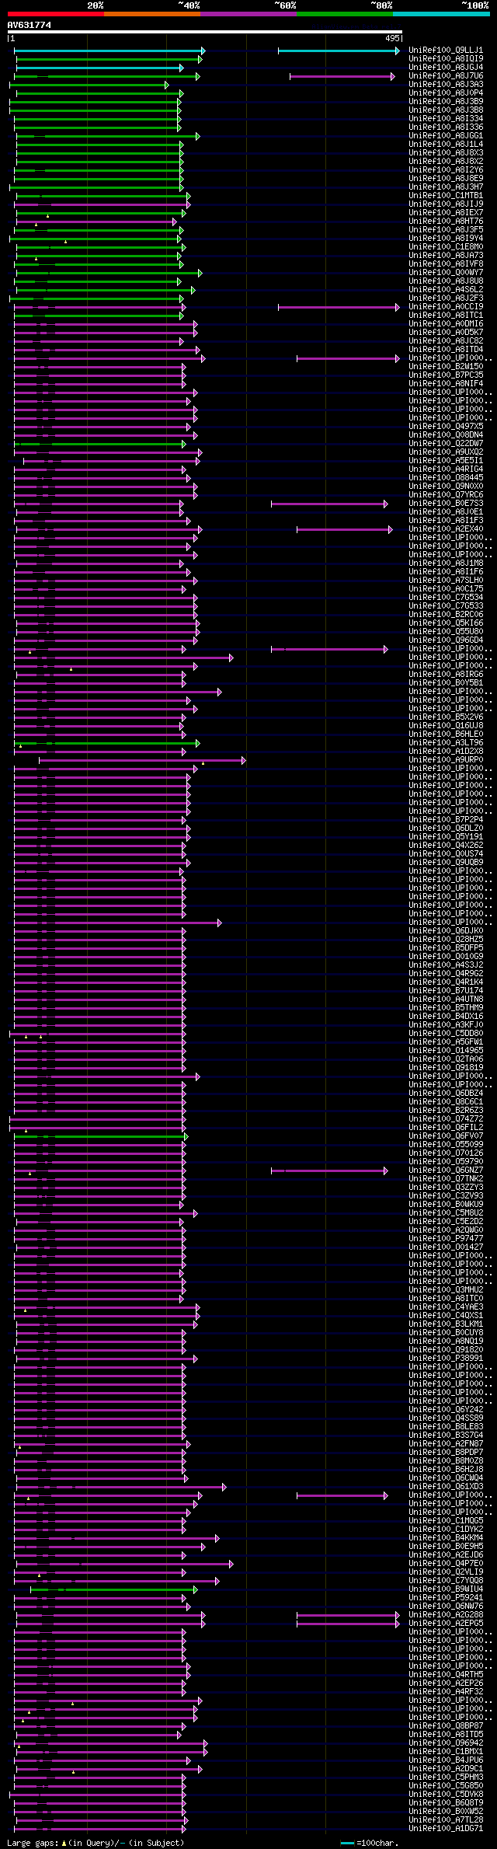Screen dimensions: 497x1849
Task: Select hit label UniRef100_A8ITC1
Action: 446,315
